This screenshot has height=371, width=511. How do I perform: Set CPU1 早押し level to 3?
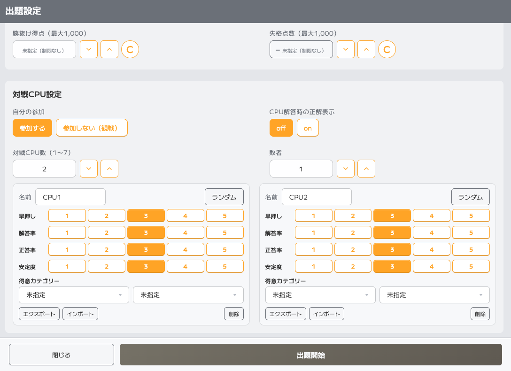[x=146, y=216]
